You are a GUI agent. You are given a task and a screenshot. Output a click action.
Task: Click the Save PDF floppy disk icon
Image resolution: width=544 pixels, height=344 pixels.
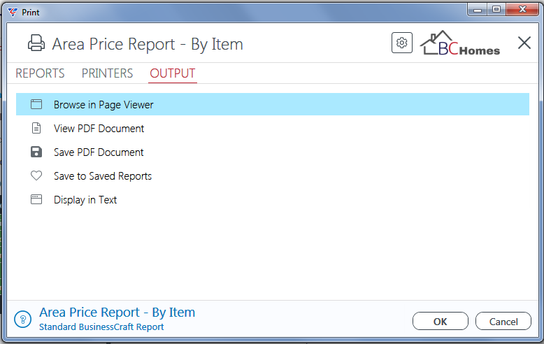(36, 152)
